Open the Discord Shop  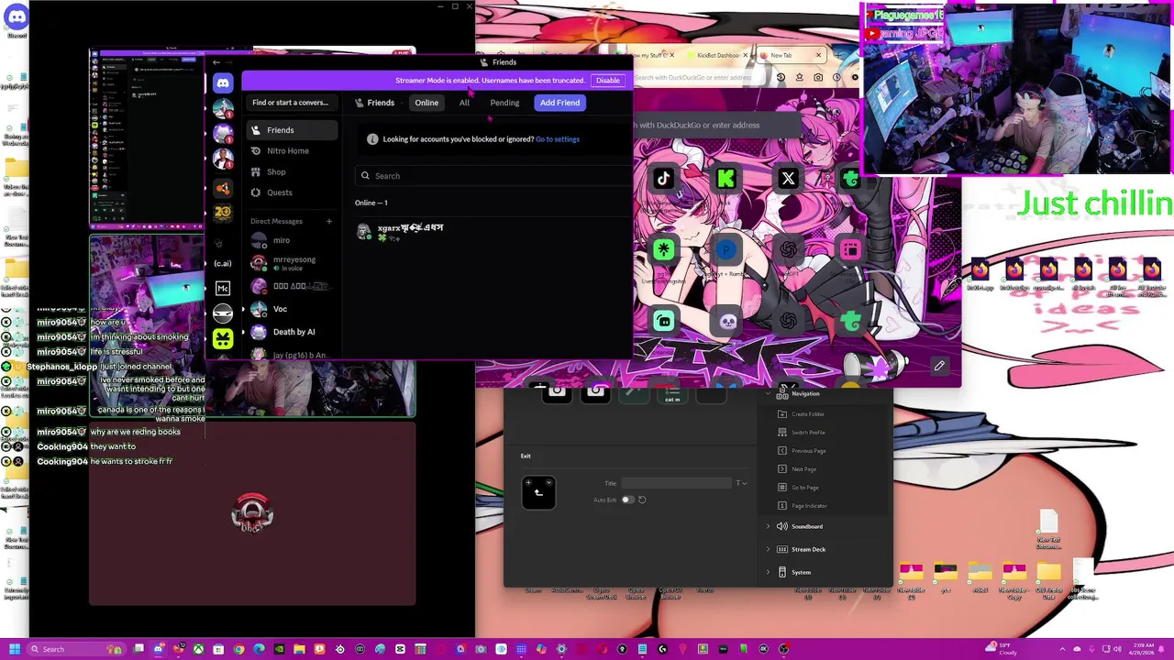pyautogui.click(x=292, y=171)
